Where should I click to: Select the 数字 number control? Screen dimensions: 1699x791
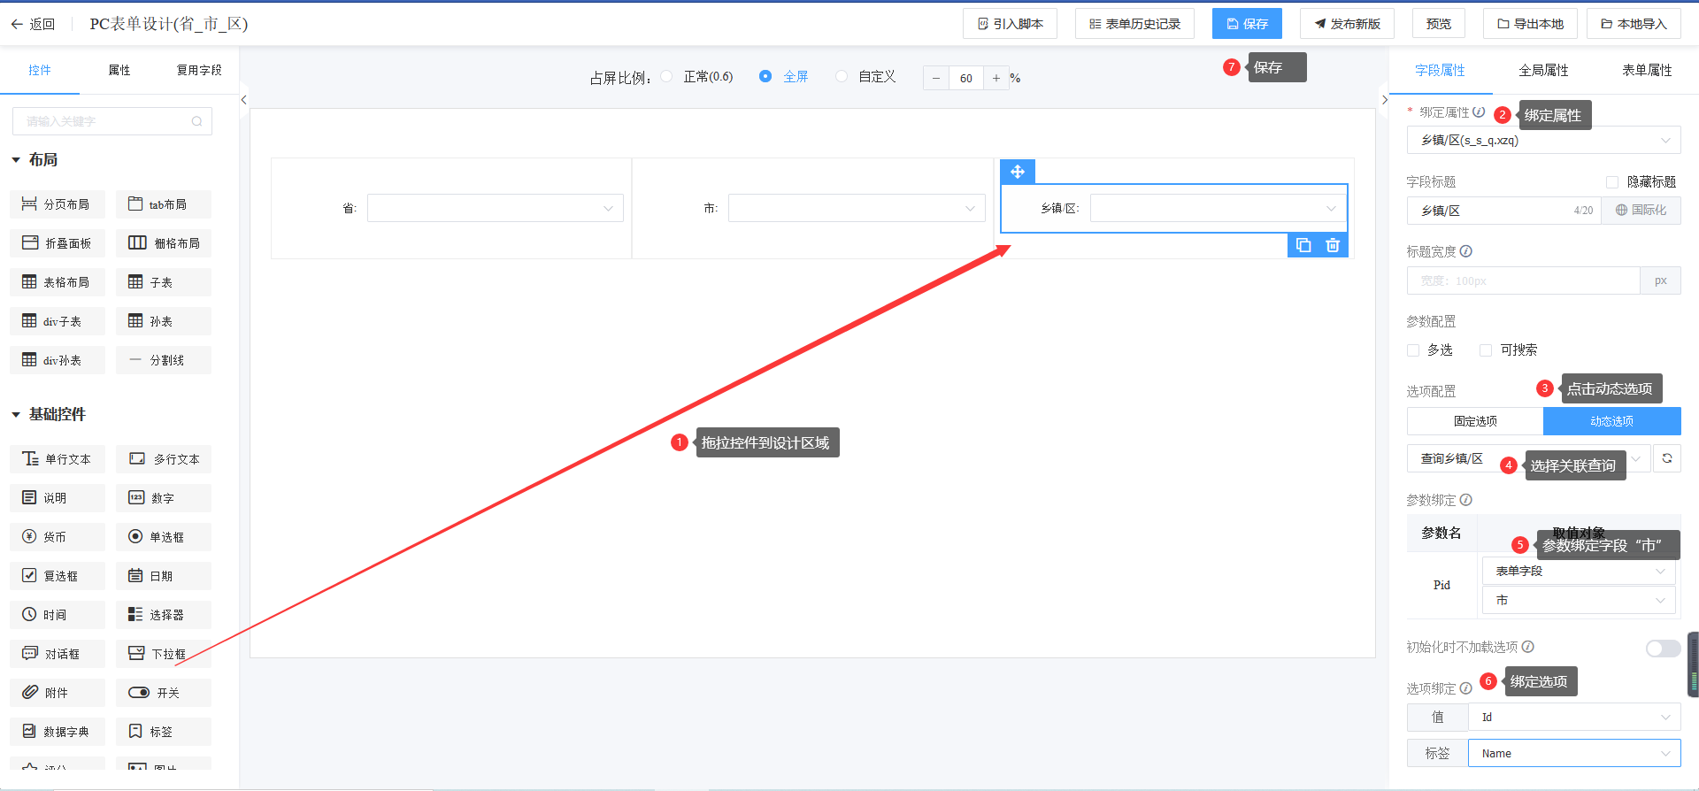point(164,498)
